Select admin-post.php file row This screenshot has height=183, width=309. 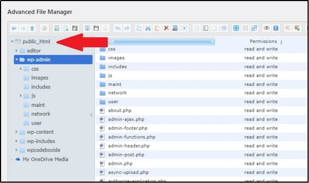pos(201,155)
